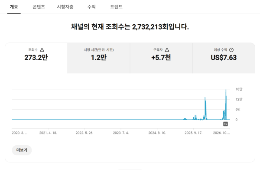Click the headline showing 2,732,213회

(x=130, y=27)
